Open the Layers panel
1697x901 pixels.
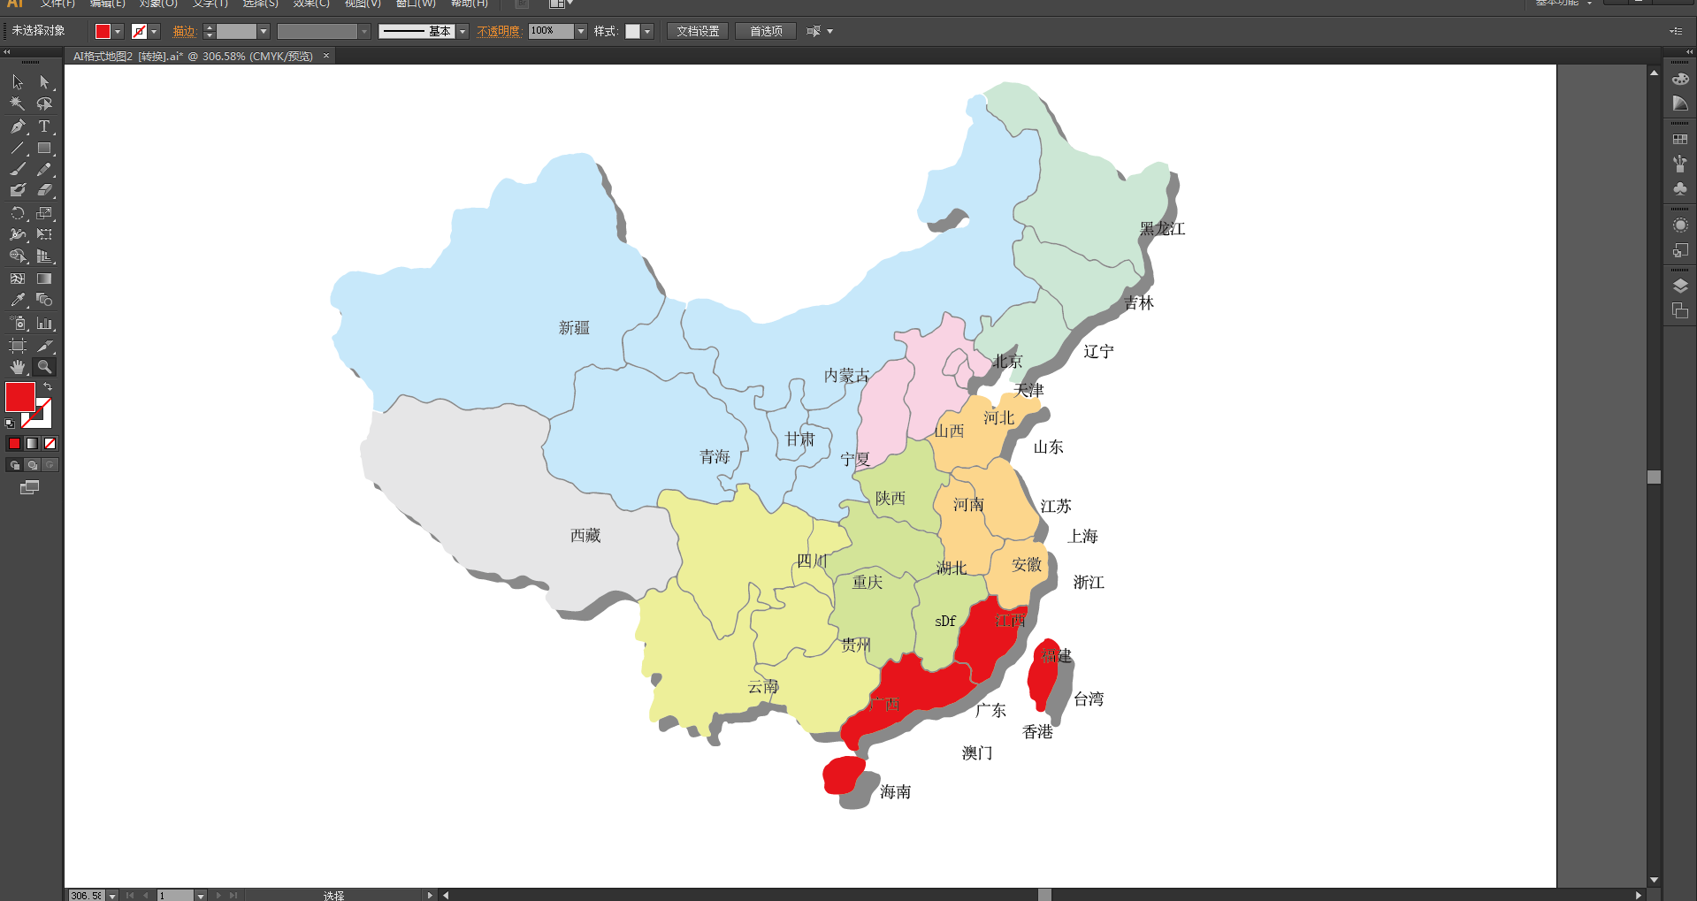tap(1679, 285)
